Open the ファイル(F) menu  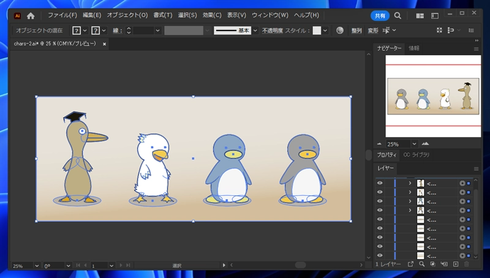pos(62,15)
